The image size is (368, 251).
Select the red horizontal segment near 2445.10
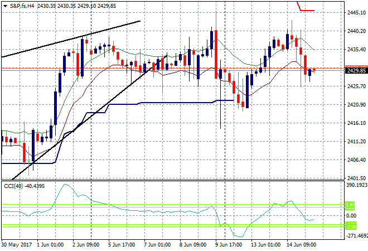[x=307, y=11]
